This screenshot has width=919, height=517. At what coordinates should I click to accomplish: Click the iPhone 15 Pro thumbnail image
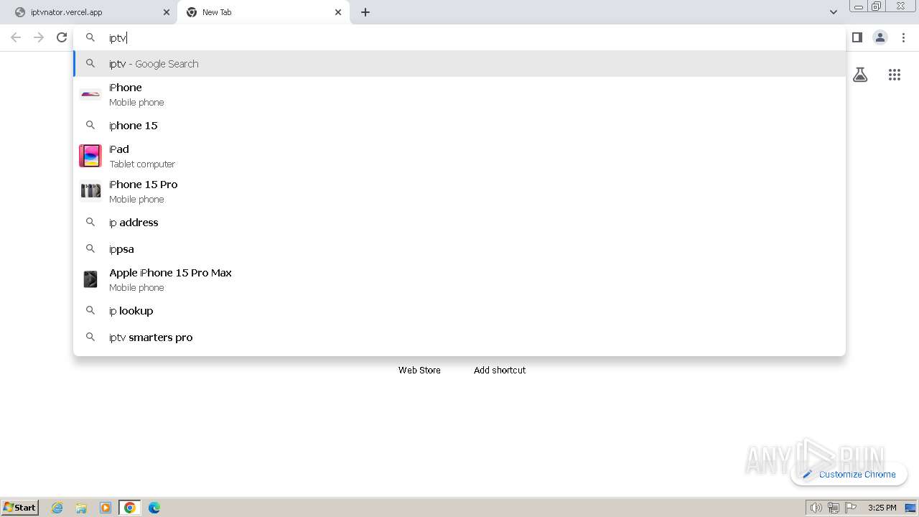[90, 191]
